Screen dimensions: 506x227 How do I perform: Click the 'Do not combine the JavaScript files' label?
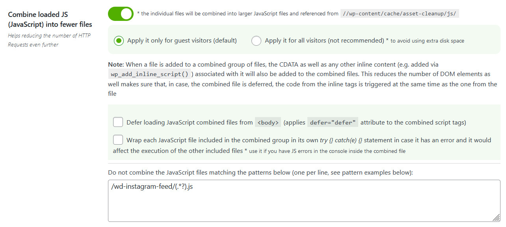click(x=260, y=173)
